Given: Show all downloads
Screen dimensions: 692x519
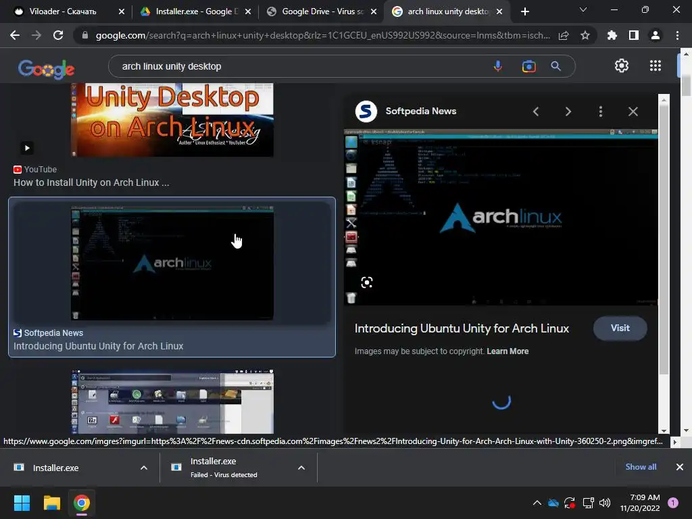Looking at the screenshot, I should coord(641,467).
